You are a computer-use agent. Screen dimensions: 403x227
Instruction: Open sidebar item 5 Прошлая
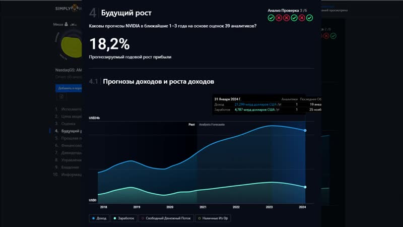point(69,138)
